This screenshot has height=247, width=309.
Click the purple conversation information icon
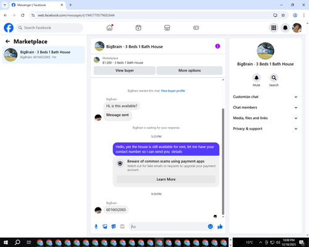click(218, 46)
